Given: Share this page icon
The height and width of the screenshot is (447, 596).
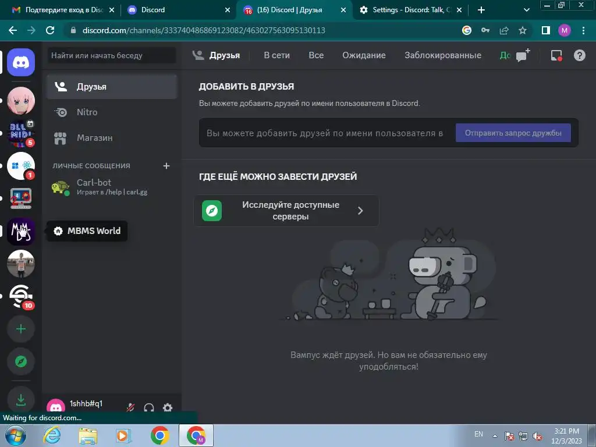Looking at the screenshot, I should tap(504, 30).
